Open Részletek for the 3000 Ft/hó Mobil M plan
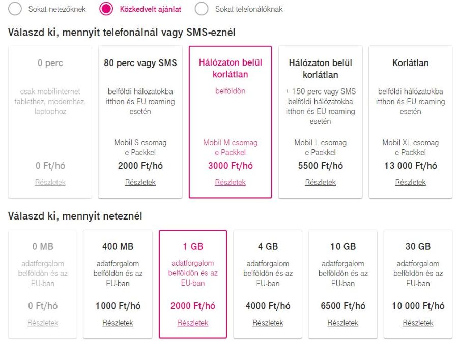The image size is (458, 344). click(x=230, y=182)
